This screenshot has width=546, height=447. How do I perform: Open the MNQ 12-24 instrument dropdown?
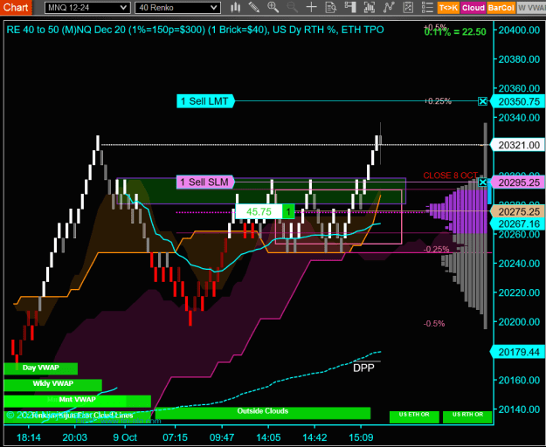[87, 8]
